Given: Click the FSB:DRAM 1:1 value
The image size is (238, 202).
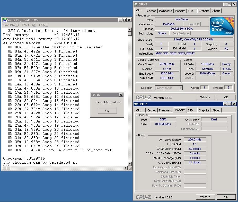Looking at the screenshot, I should (195, 144).
